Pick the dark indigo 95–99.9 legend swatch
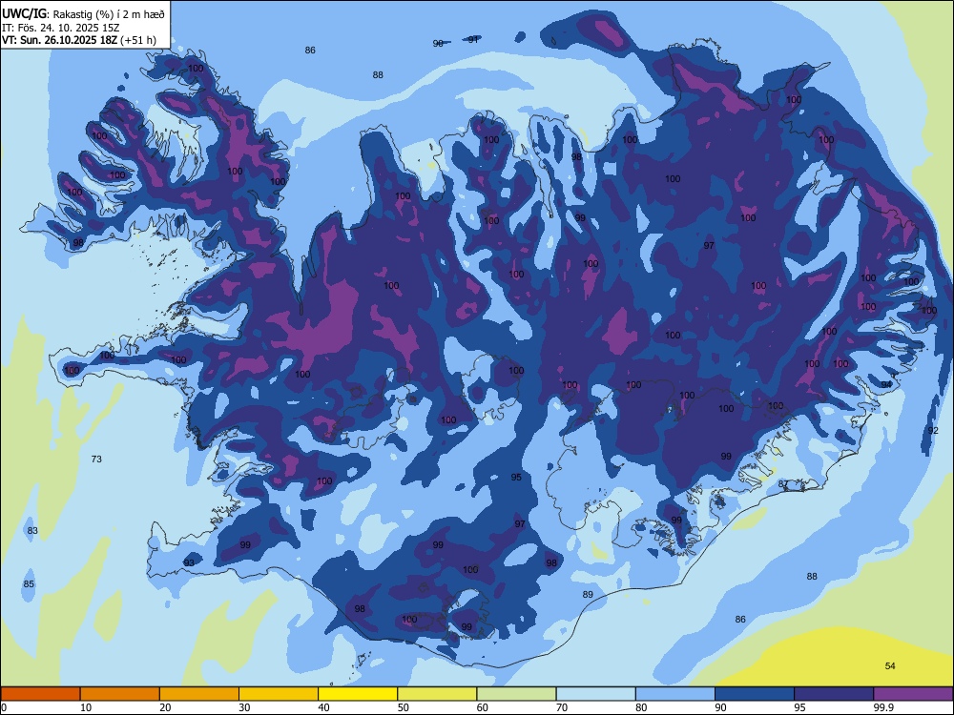The width and height of the screenshot is (954, 715). [x=834, y=694]
